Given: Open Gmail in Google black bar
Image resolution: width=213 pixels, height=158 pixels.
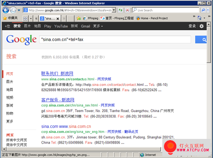Looking at the screenshot, I should (86, 26).
